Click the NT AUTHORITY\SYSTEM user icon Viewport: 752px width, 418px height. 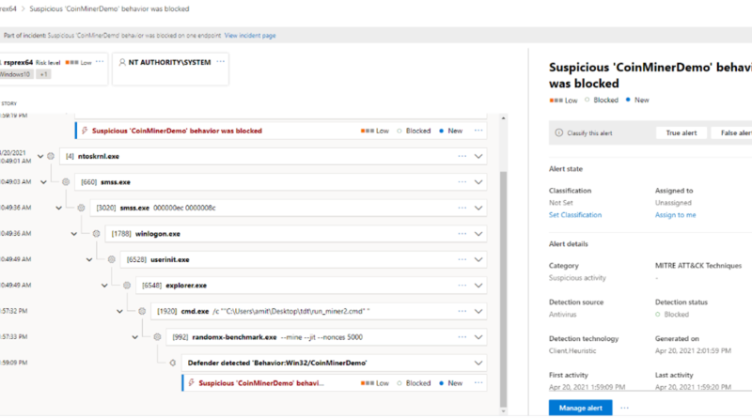tap(122, 62)
